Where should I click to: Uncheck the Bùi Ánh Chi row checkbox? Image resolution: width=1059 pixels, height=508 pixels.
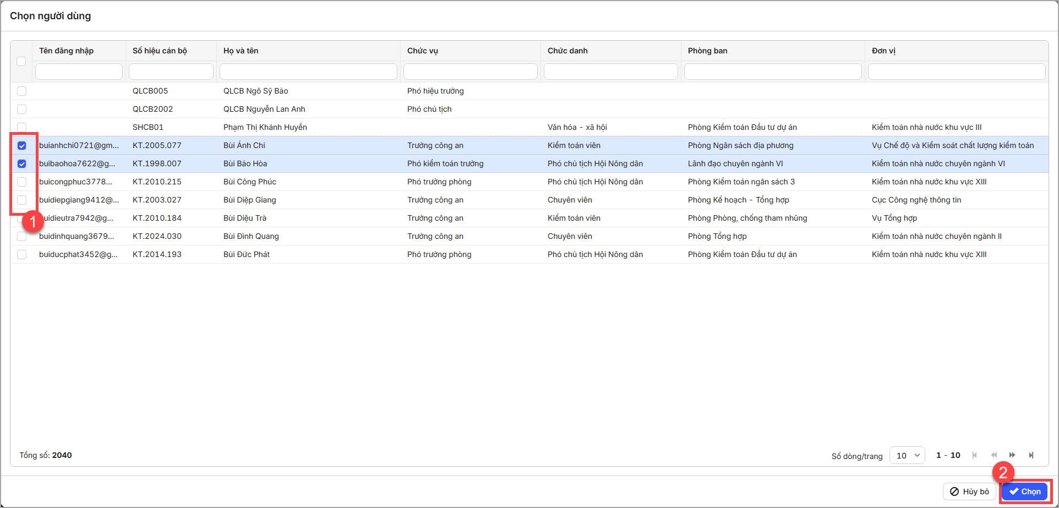point(22,146)
